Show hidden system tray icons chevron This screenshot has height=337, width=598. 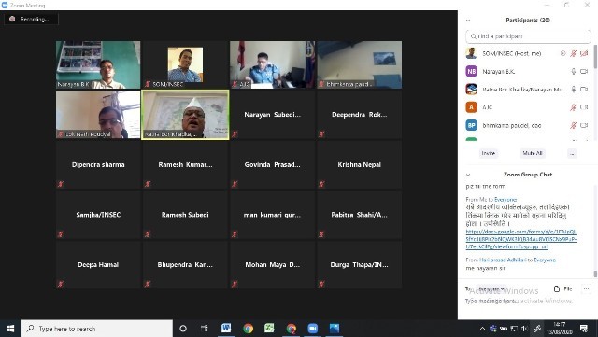click(482, 329)
